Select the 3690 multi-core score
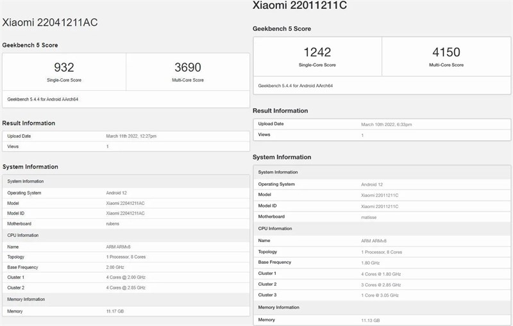513x326 pixels. [x=188, y=67]
